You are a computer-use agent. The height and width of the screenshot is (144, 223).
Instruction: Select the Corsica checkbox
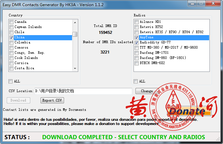(11, 63)
